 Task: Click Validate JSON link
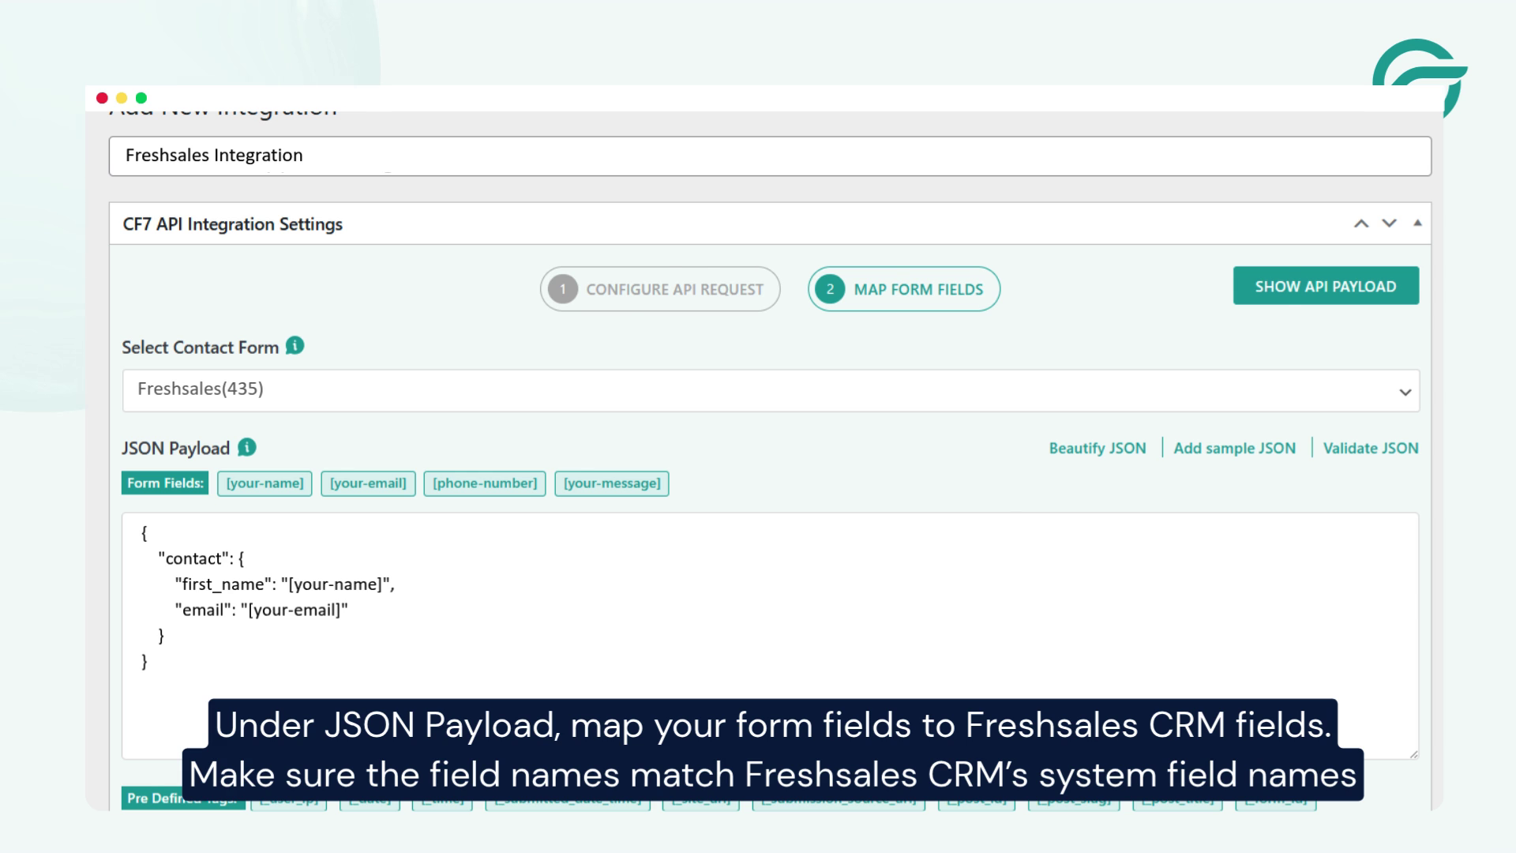tap(1371, 448)
